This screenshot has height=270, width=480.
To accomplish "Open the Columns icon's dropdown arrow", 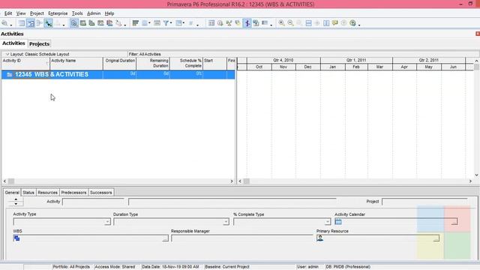I will (149, 23).
